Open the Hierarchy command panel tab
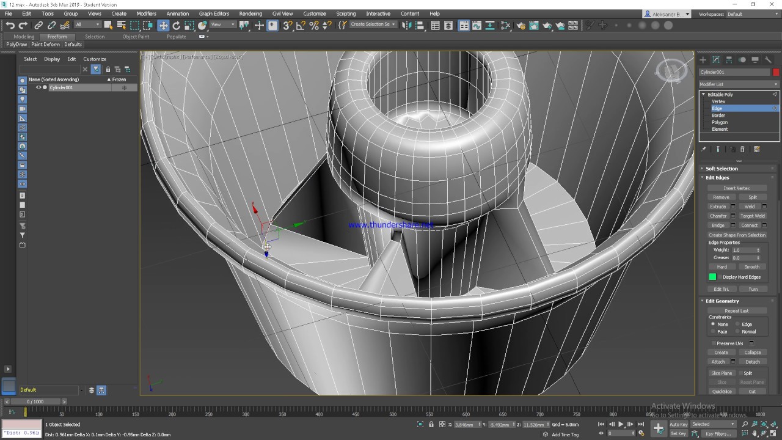Screen dimensions: 782x440 click(729, 59)
